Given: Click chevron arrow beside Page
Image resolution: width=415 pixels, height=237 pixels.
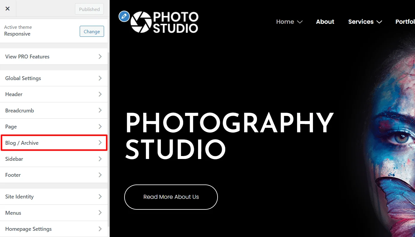Looking at the screenshot, I should 100,127.
